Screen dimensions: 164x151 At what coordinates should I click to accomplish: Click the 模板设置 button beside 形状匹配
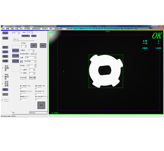pos(32,77)
